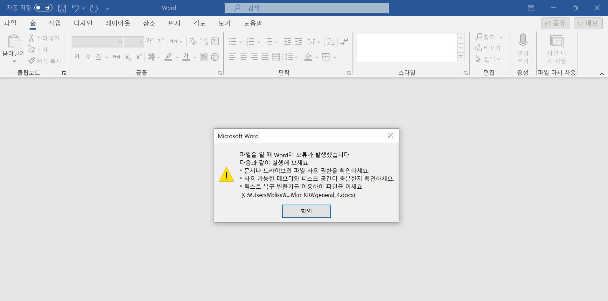
Task: Click the paragraph shading color button
Action: [308, 57]
